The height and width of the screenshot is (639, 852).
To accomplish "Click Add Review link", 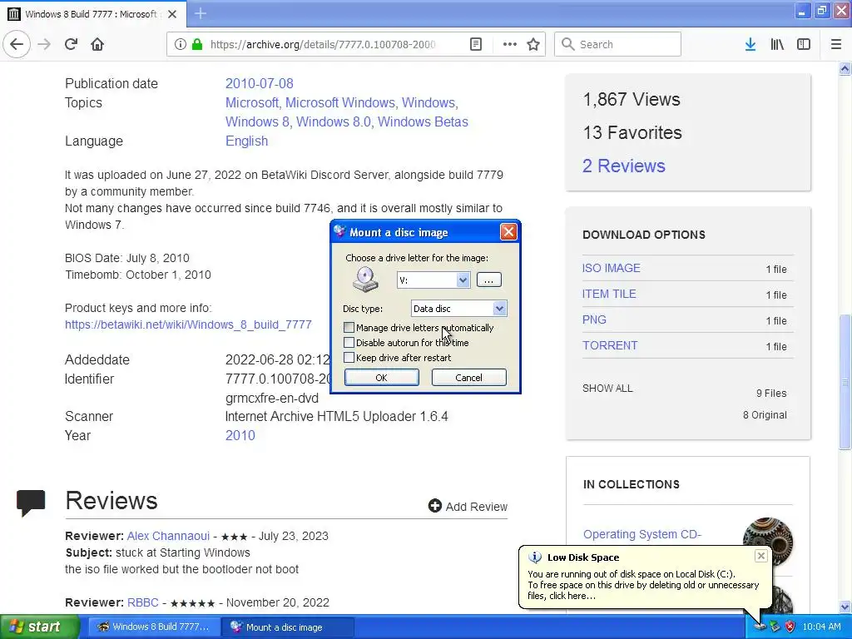I will pyautogui.click(x=477, y=507).
